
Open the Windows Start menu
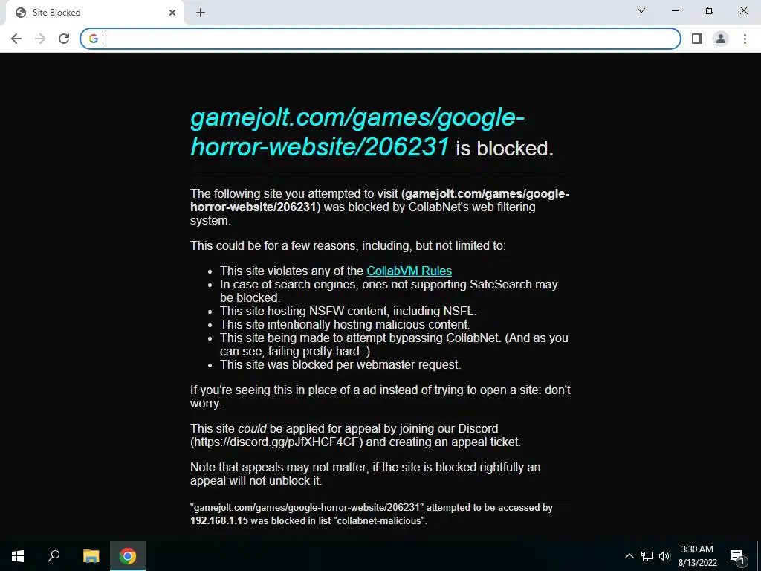18,556
